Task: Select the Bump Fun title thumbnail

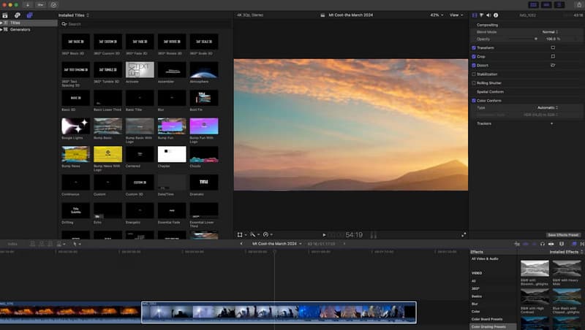Action: pyautogui.click(x=172, y=126)
